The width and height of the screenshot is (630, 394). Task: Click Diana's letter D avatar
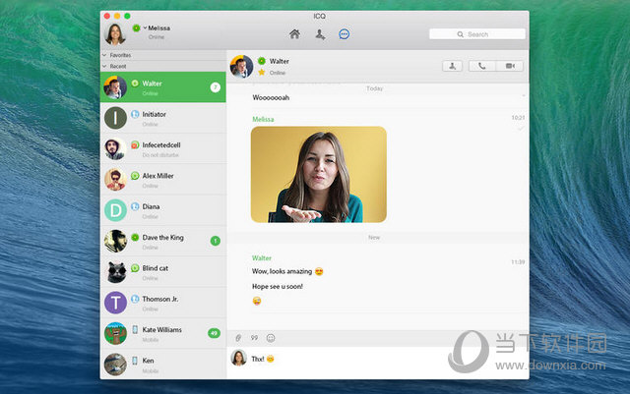[116, 210]
